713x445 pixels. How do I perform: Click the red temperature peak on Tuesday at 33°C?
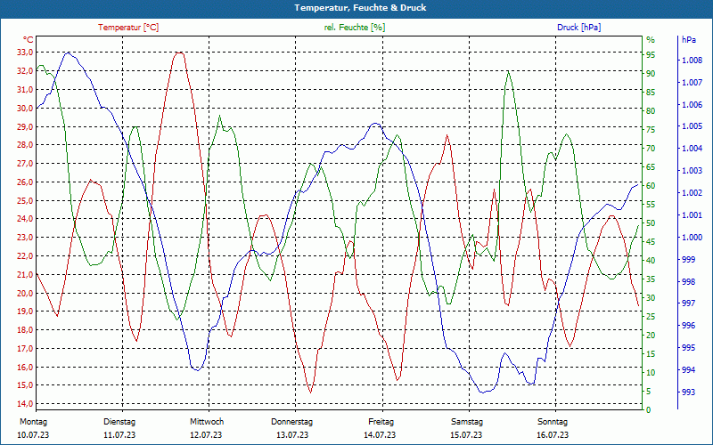(179, 53)
